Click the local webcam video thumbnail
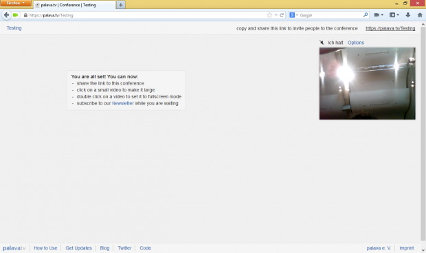 tap(368, 83)
